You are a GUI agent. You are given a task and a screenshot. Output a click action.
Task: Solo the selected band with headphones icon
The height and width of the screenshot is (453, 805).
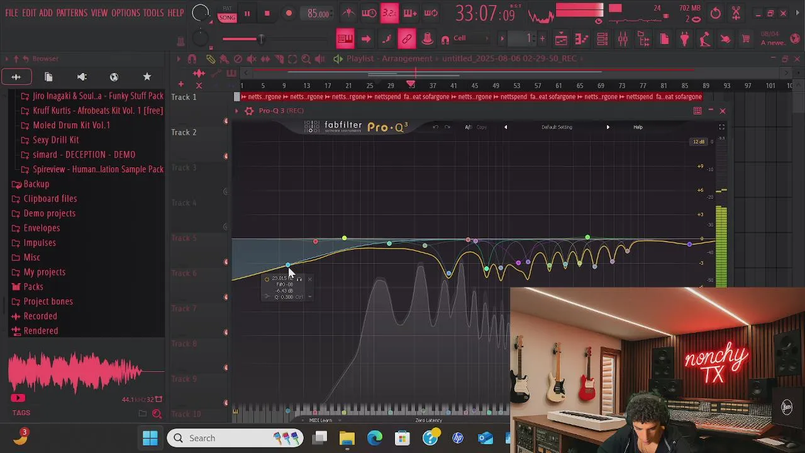coord(299,279)
